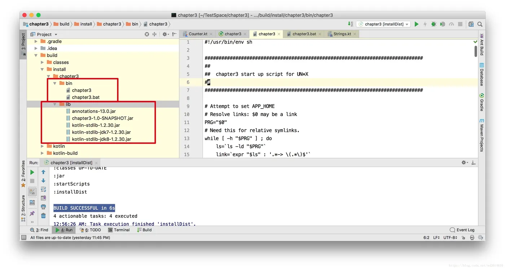Clear console output with the trash icon

click(43, 215)
